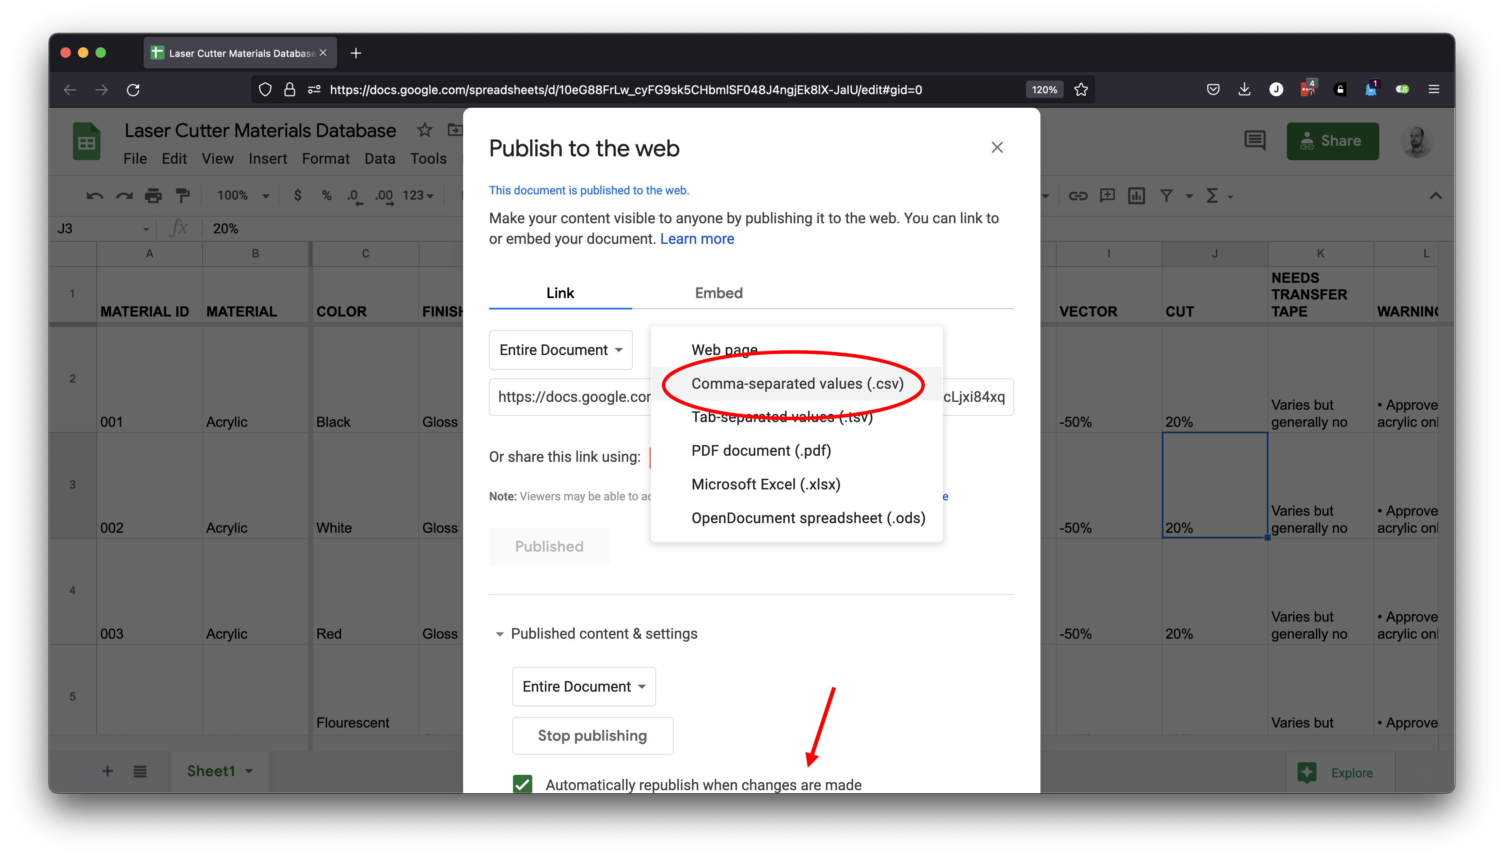Click the insert link icon
Screen dimensions: 1504x858
point(1078,196)
